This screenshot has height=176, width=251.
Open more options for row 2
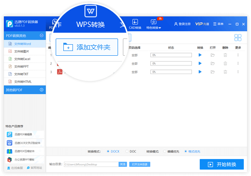click(x=238, y=63)
